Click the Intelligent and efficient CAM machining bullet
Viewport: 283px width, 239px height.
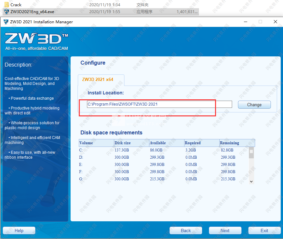coord(33,140)
